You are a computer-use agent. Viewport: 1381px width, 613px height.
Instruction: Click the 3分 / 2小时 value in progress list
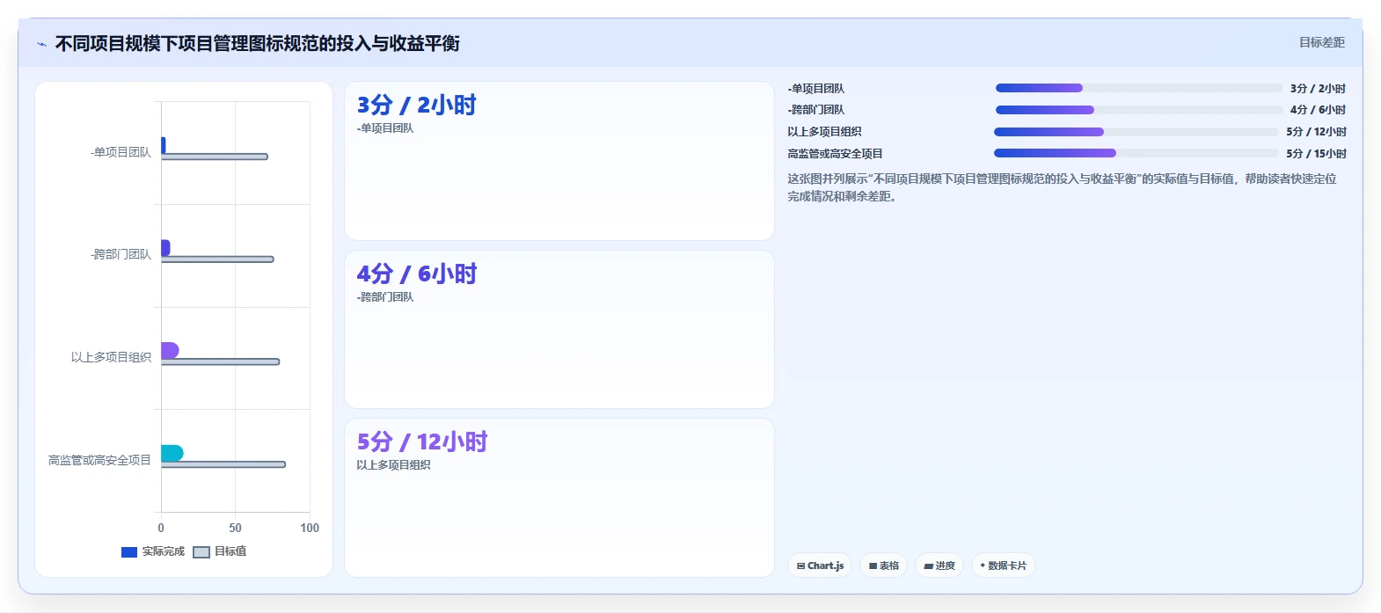(x=1318, y=89)
